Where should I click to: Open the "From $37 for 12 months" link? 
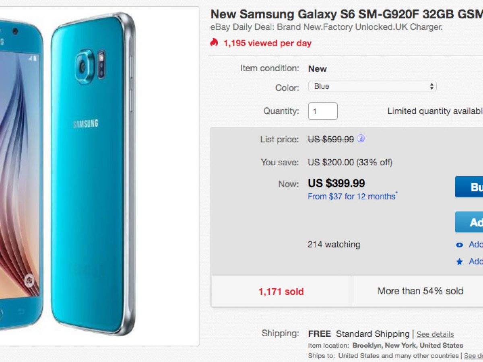pyautogui.click(x=352, y=196)
